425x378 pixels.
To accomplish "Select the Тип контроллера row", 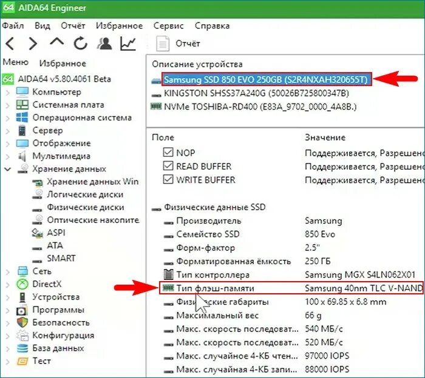I will [289, 274].
